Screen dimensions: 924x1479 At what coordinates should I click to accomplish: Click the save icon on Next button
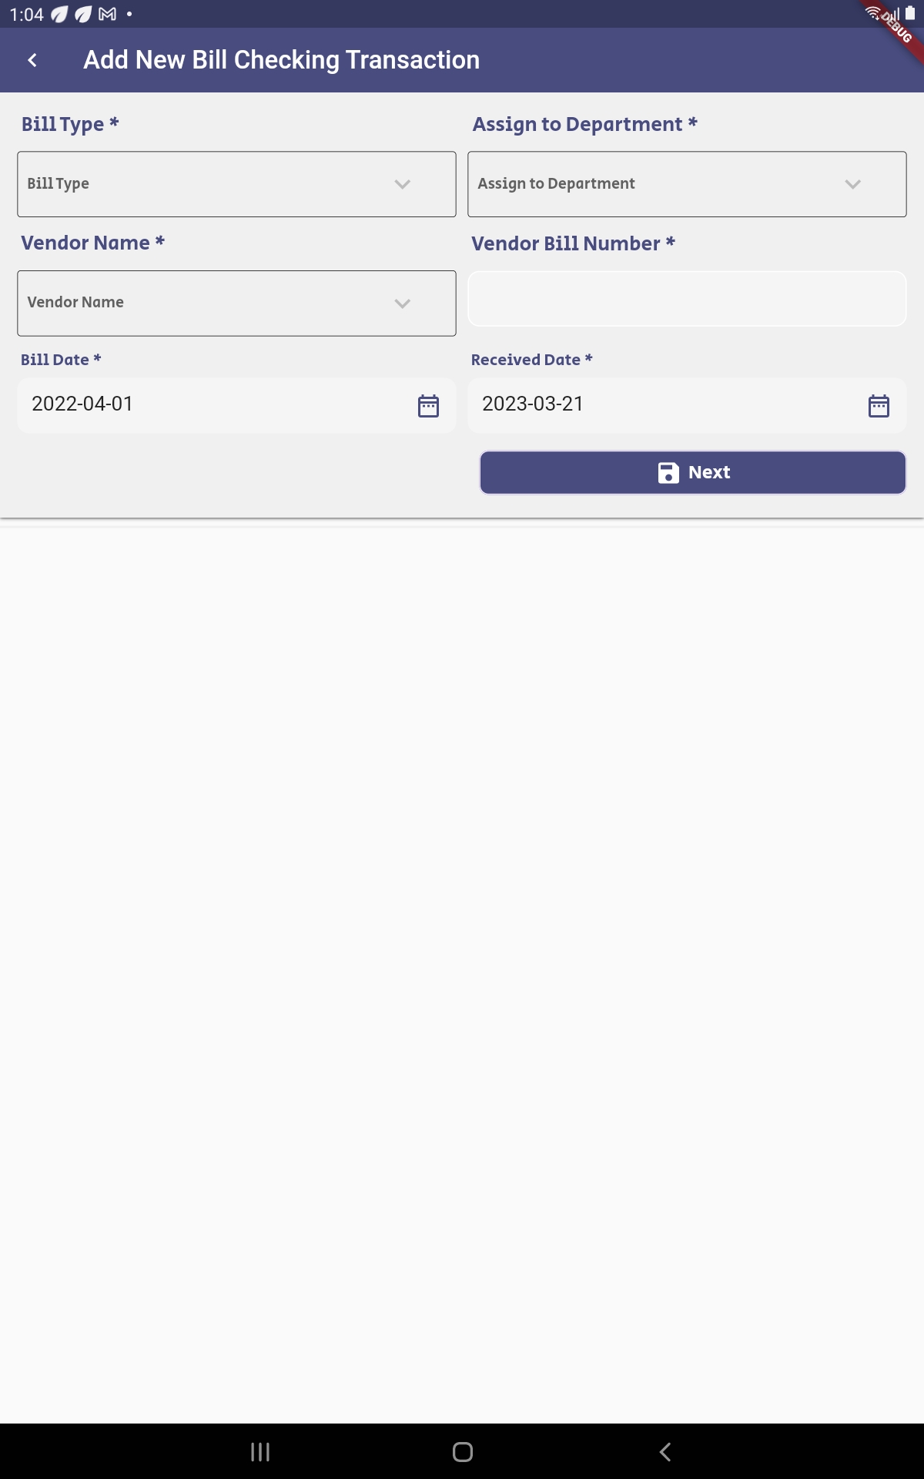point(668,472)
